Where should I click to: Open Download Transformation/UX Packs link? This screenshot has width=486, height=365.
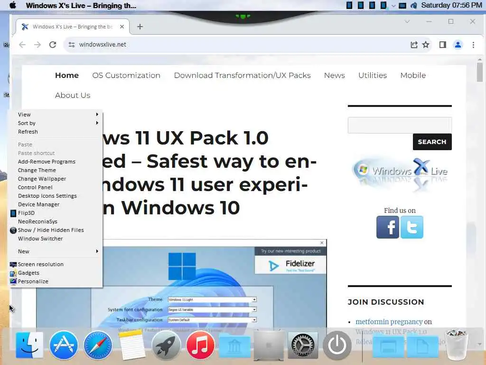242,76
